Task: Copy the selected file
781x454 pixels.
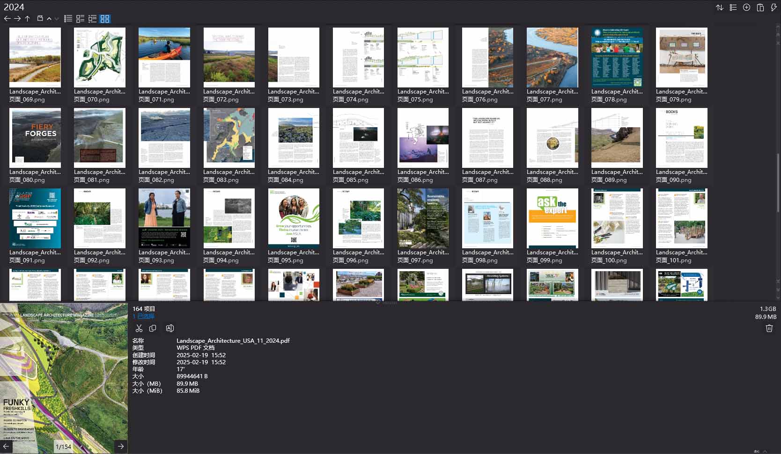Action: [x=153, y=328]
